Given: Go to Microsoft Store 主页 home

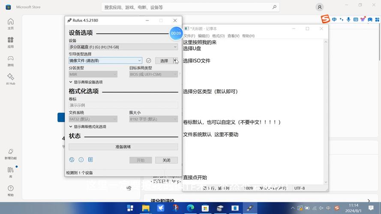Looking at the screenshot, I should 10,24.
